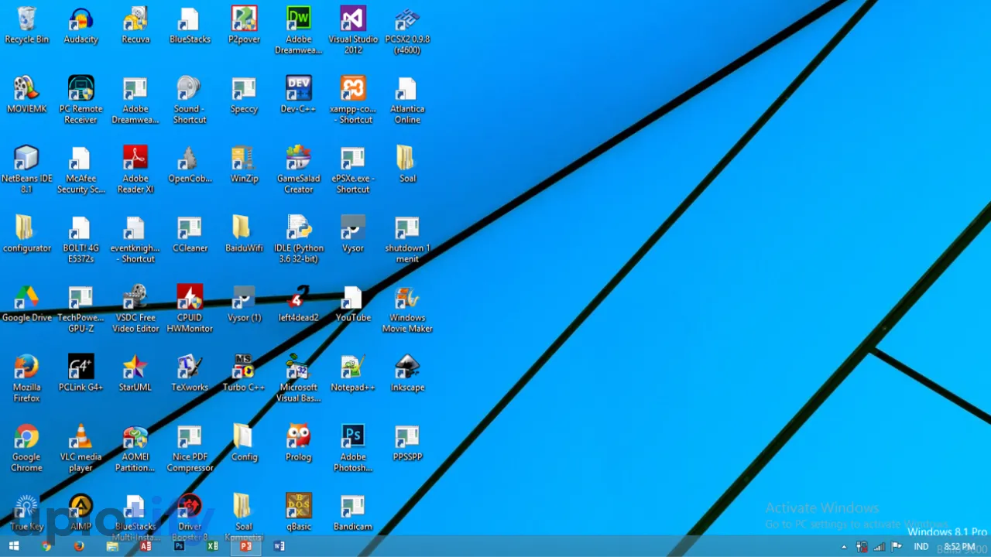Click the VLC media player icon
This screenshot has width=991, height=557.
(x=81, y=449)
